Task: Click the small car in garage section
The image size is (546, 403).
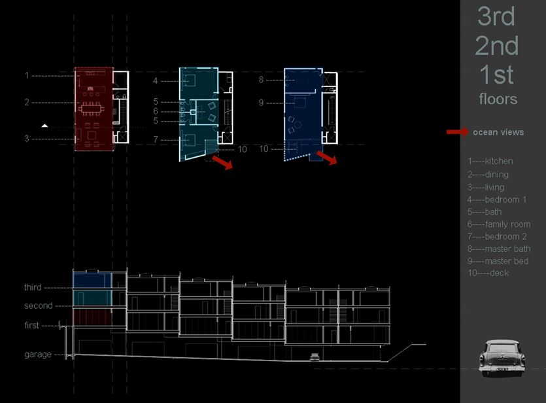Action: point(315,357)
